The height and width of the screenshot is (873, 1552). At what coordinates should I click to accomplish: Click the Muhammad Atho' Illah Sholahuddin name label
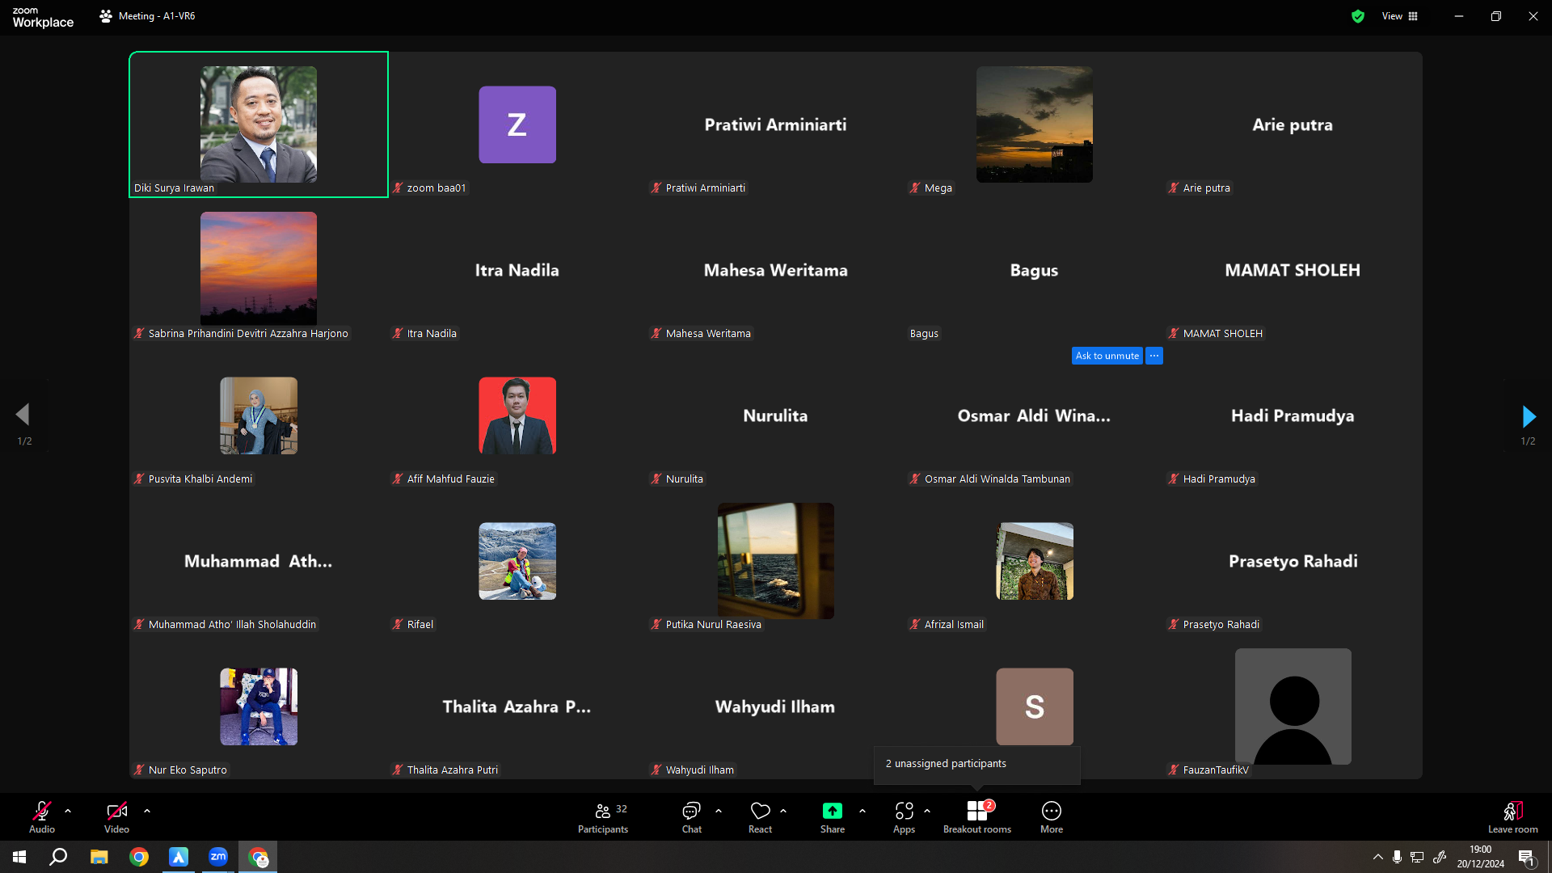[x=232, y=624]
